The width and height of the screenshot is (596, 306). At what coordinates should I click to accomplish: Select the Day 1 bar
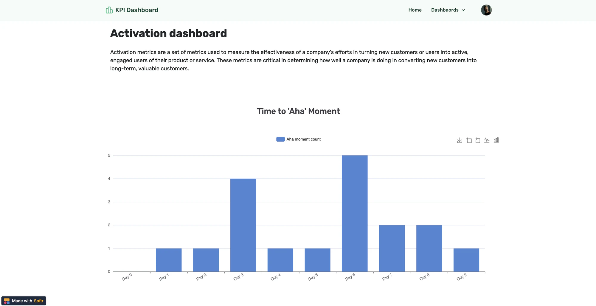pos(169,260)
